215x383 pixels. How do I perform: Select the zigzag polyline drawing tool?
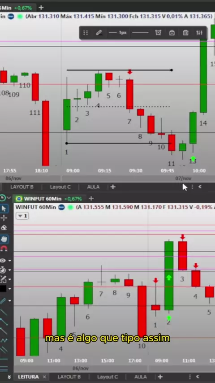tap(4, 340)
